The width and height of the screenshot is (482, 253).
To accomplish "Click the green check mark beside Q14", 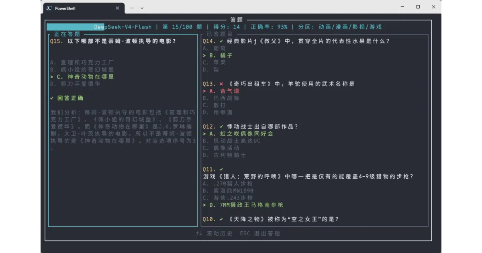I will pos(221,41).
